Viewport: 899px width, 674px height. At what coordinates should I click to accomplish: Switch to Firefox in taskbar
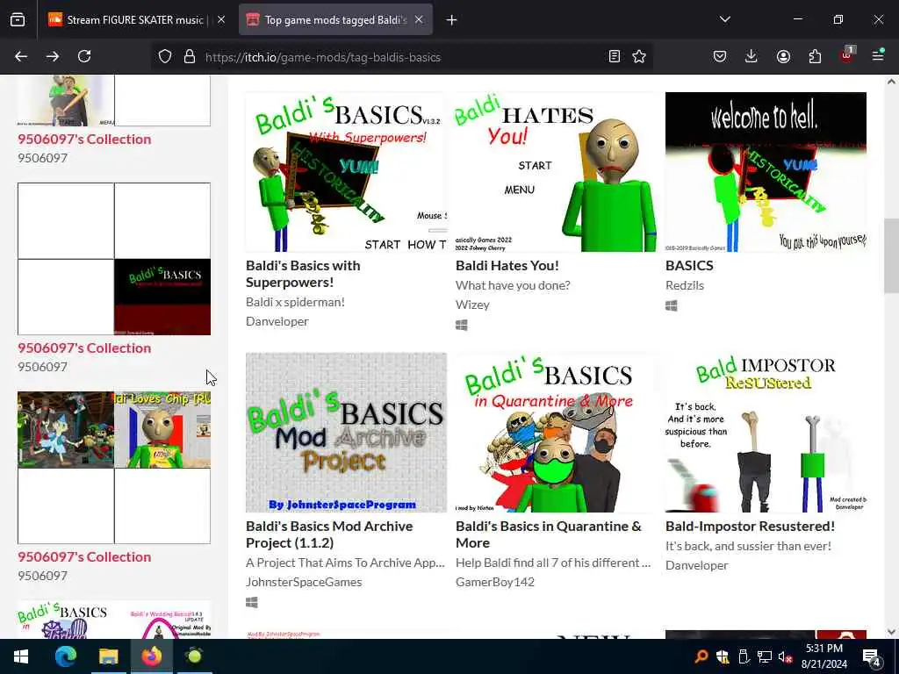[x=151, y=656]
